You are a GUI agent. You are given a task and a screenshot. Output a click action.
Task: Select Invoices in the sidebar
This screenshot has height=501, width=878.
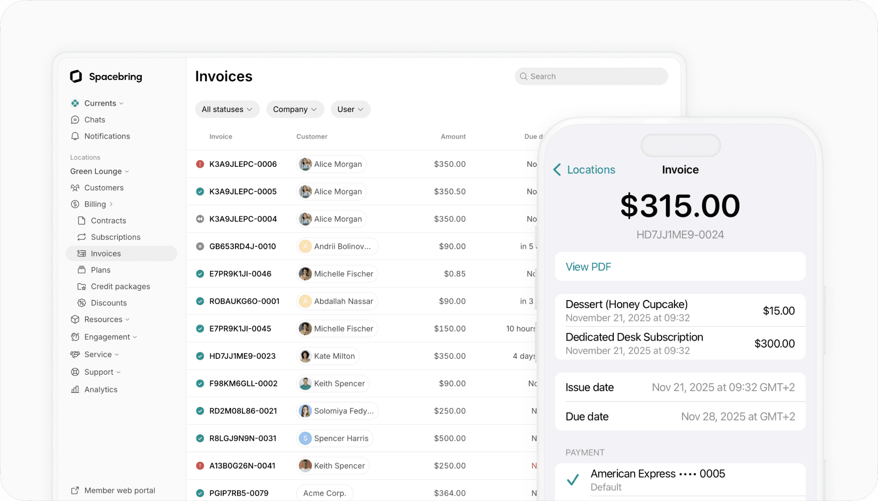pyautogui.click(x=105, y=253)
